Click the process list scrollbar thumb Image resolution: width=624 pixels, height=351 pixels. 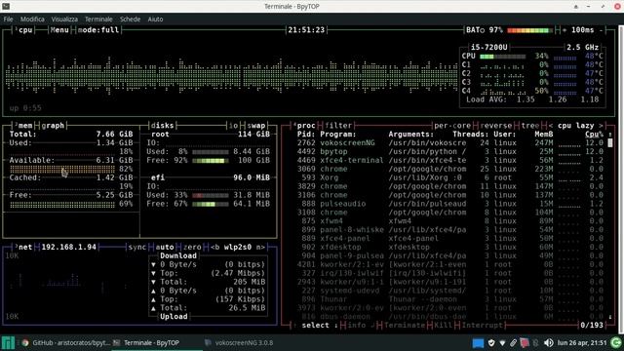[x=610, y=142]
